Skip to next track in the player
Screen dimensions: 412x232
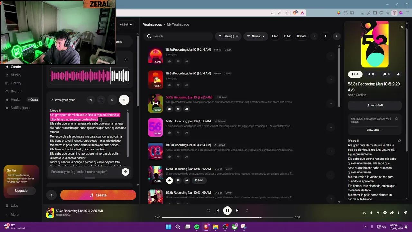238,211
